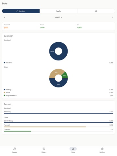This screenshot has height=156, width=117.
Task: Select the Monthly segment
Action: tap(21, 11)
